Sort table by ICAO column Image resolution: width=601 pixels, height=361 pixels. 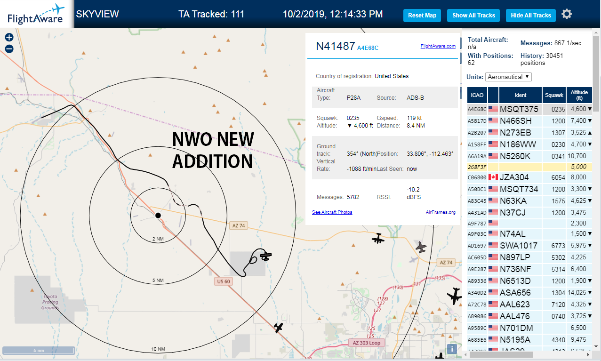pos(477,95)
